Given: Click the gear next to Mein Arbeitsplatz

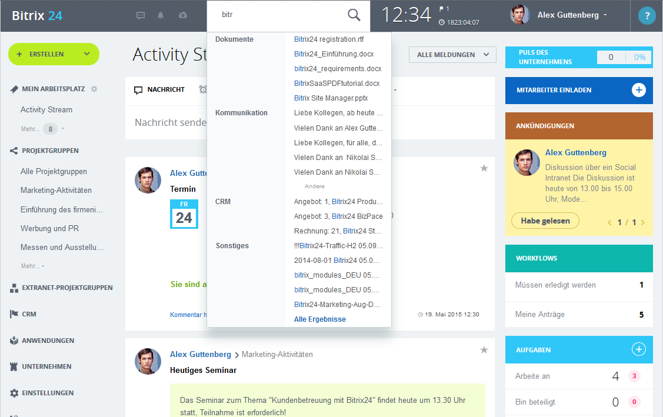Looking at the screenshot, I should 94,89.
